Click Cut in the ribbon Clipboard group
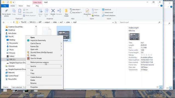The image size is (175, 98). (26, 10)
